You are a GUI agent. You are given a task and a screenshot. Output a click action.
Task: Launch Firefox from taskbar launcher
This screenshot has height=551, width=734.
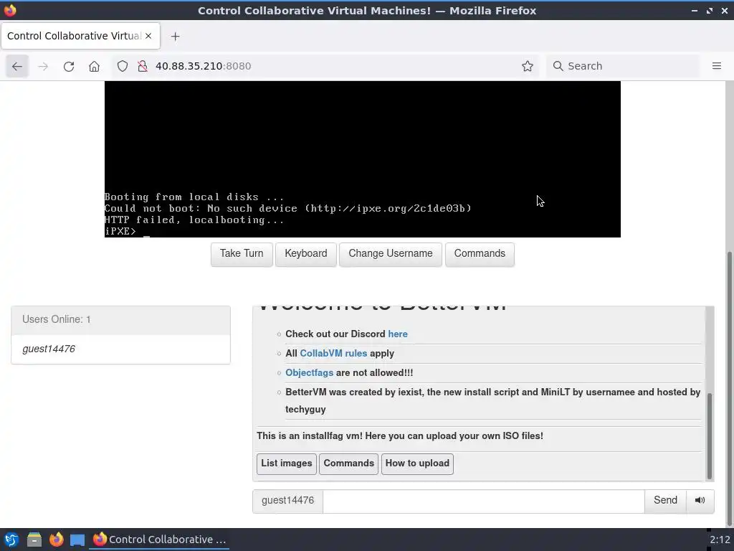coord(56,540)
